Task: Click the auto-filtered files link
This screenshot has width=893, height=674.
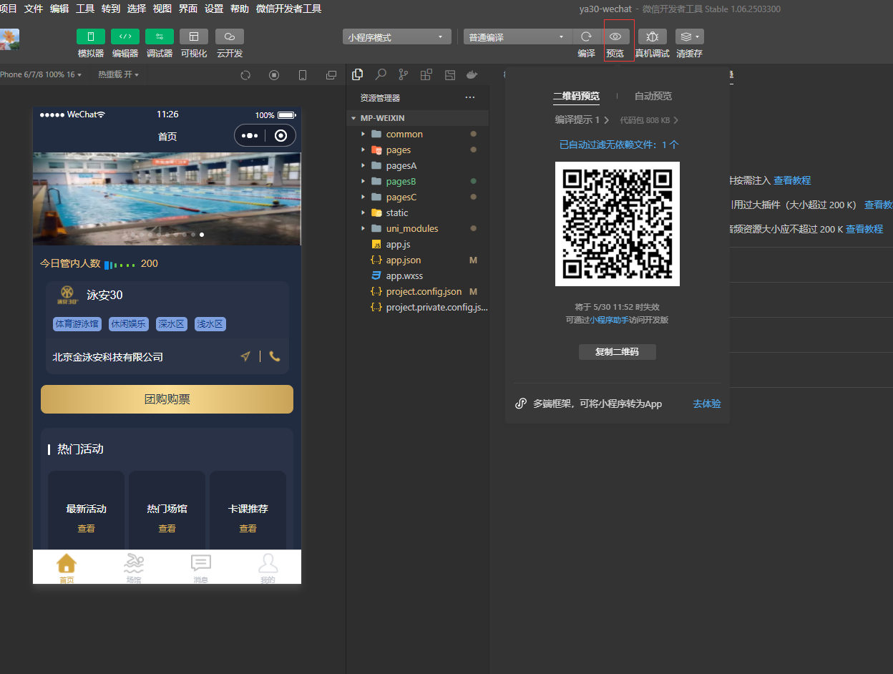Action: [x=619, y=145]
